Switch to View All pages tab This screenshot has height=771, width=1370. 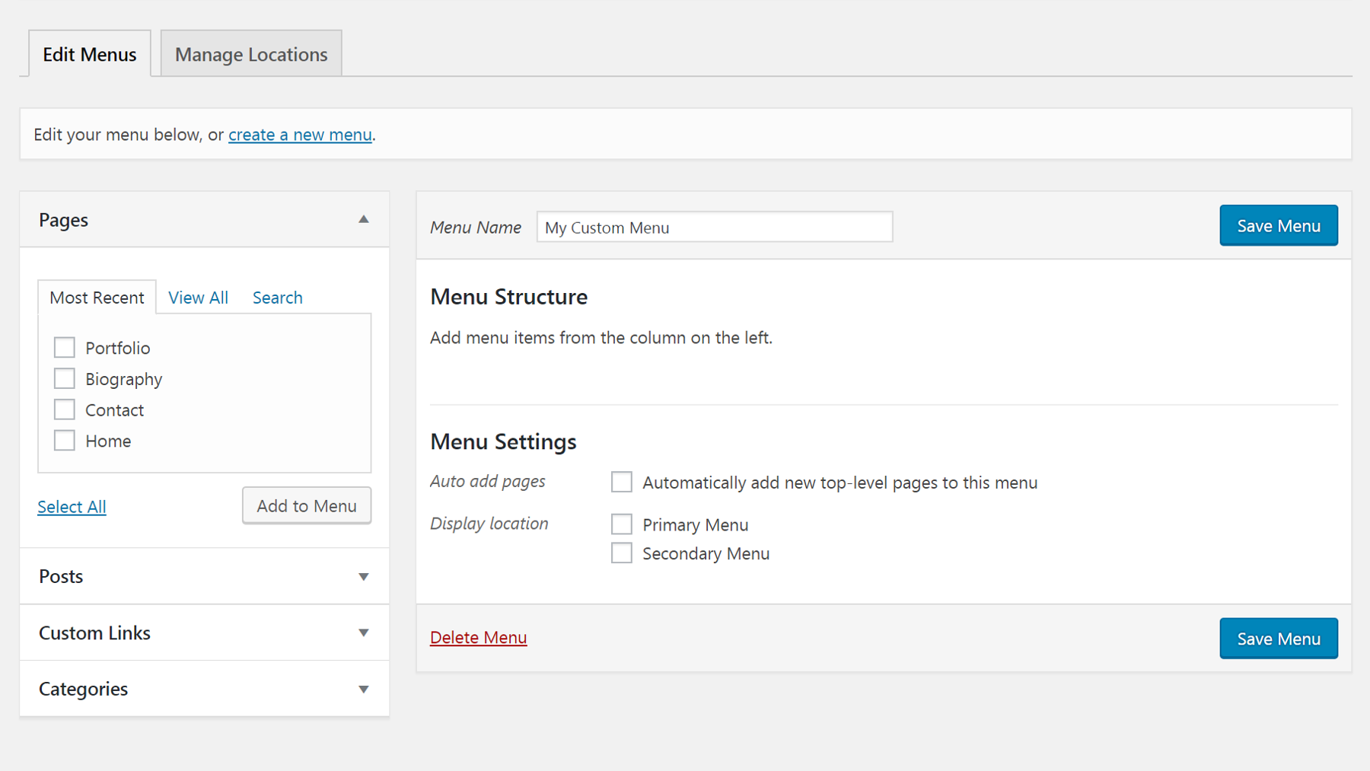198,298
